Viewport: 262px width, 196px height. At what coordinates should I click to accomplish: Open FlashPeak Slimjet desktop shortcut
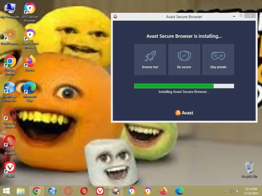pyautogui.click(x=10, y=92)
